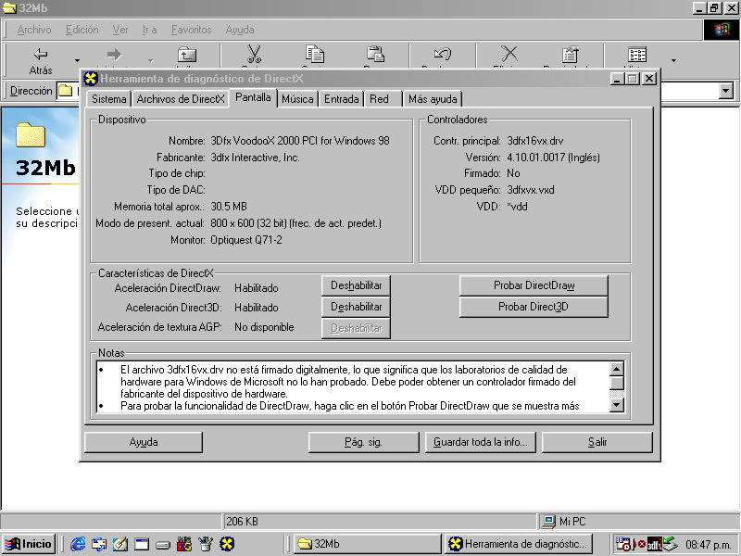Click the Notas scrollbar down arrow
The width and height of the screenshot is (741, 556).
(617, 405)
